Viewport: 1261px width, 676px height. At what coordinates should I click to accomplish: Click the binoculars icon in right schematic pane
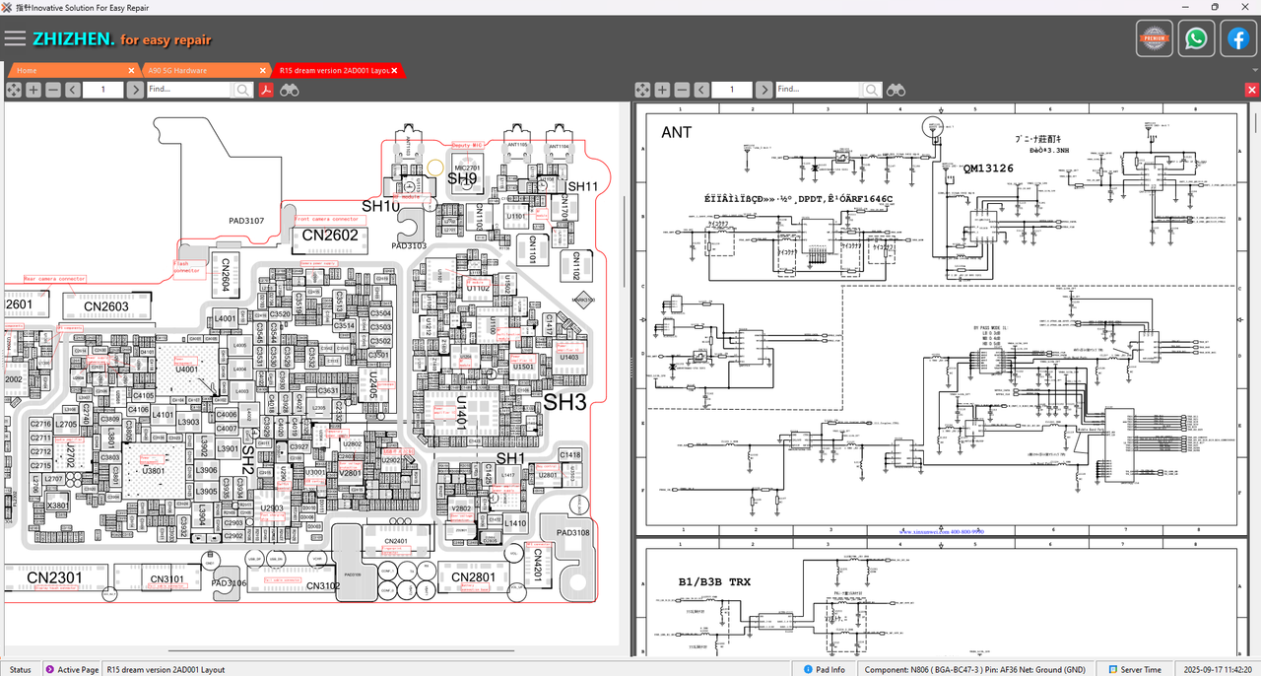pyautogui.click(x=896, y=90)
